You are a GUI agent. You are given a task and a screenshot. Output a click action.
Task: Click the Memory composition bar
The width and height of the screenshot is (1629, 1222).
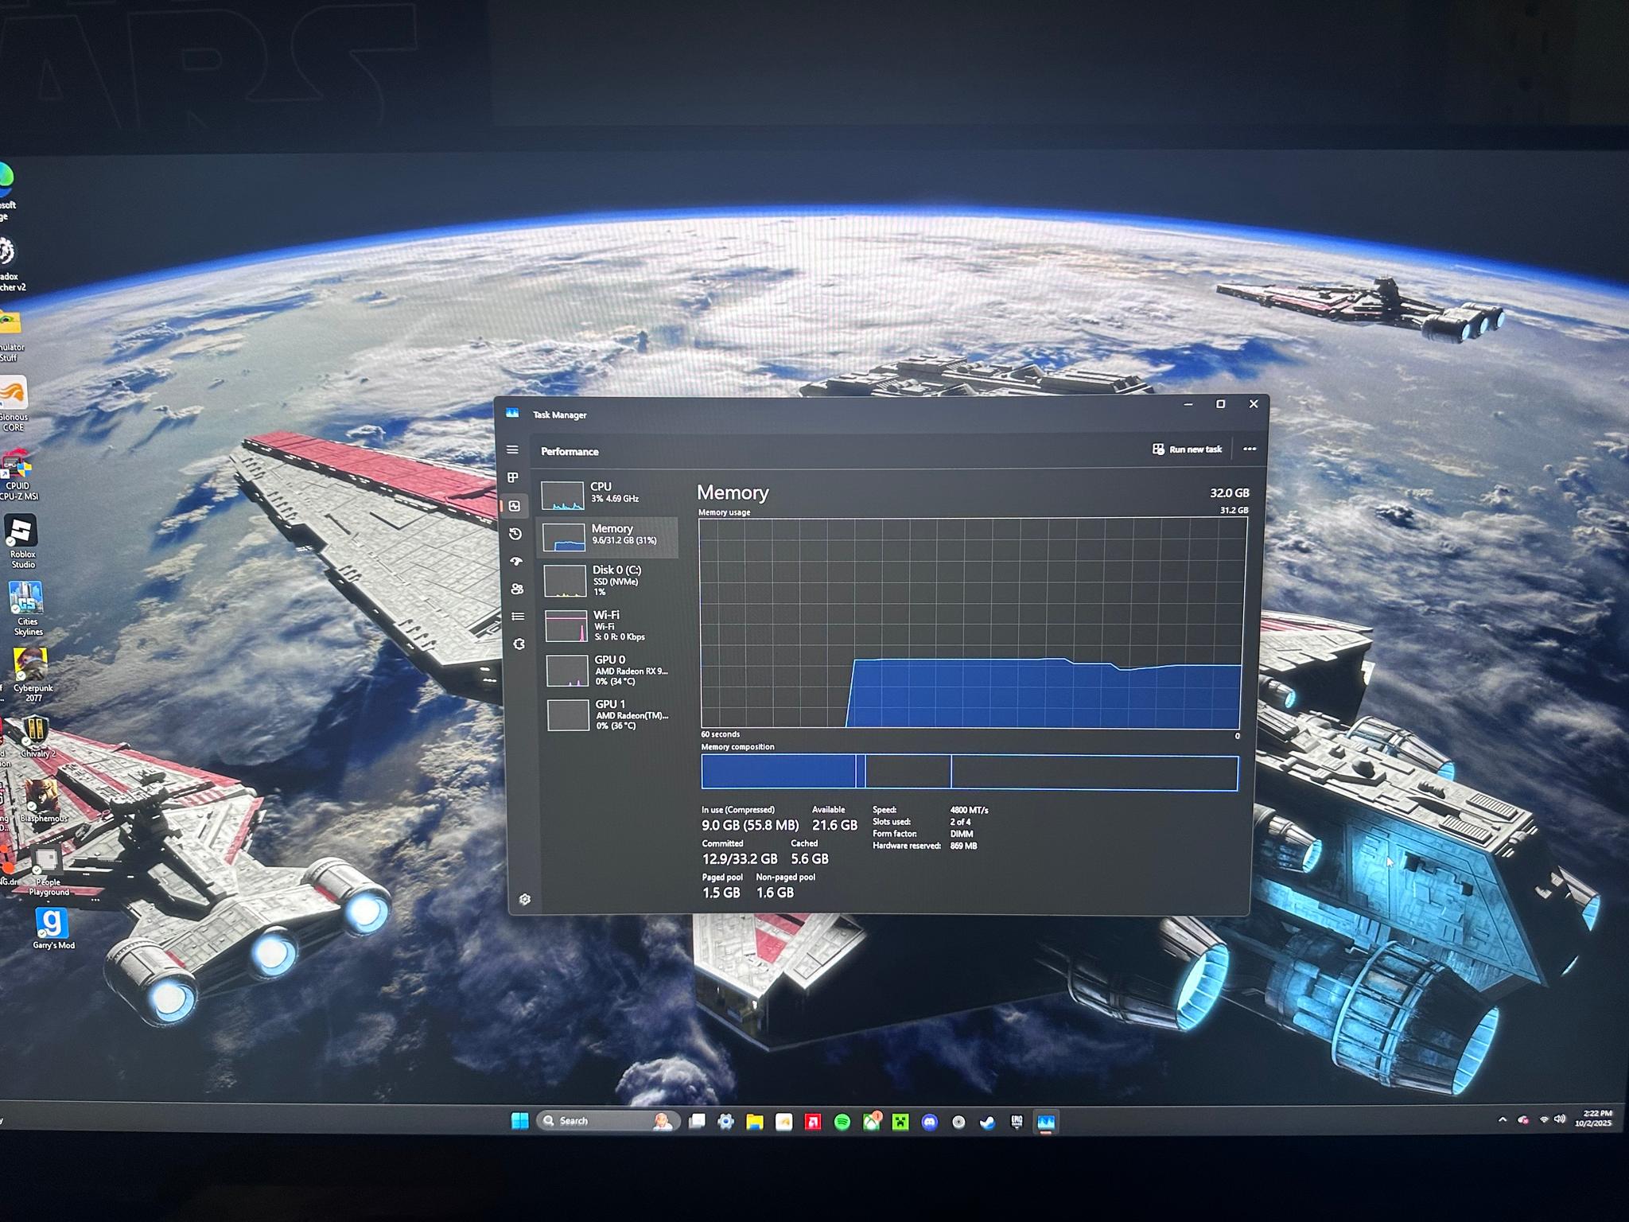[970, 773]
